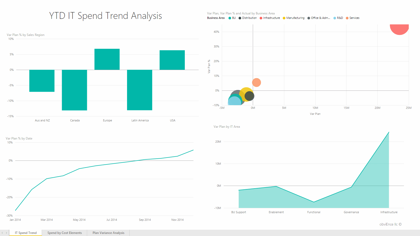Click the Var Plan x-axis title
The height and width of the screenshot is (236, 420).
coord(315,114)
